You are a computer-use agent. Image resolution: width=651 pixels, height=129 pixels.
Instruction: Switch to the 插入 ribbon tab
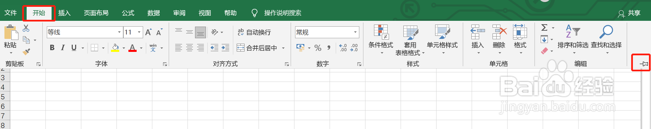pos(64,13)
